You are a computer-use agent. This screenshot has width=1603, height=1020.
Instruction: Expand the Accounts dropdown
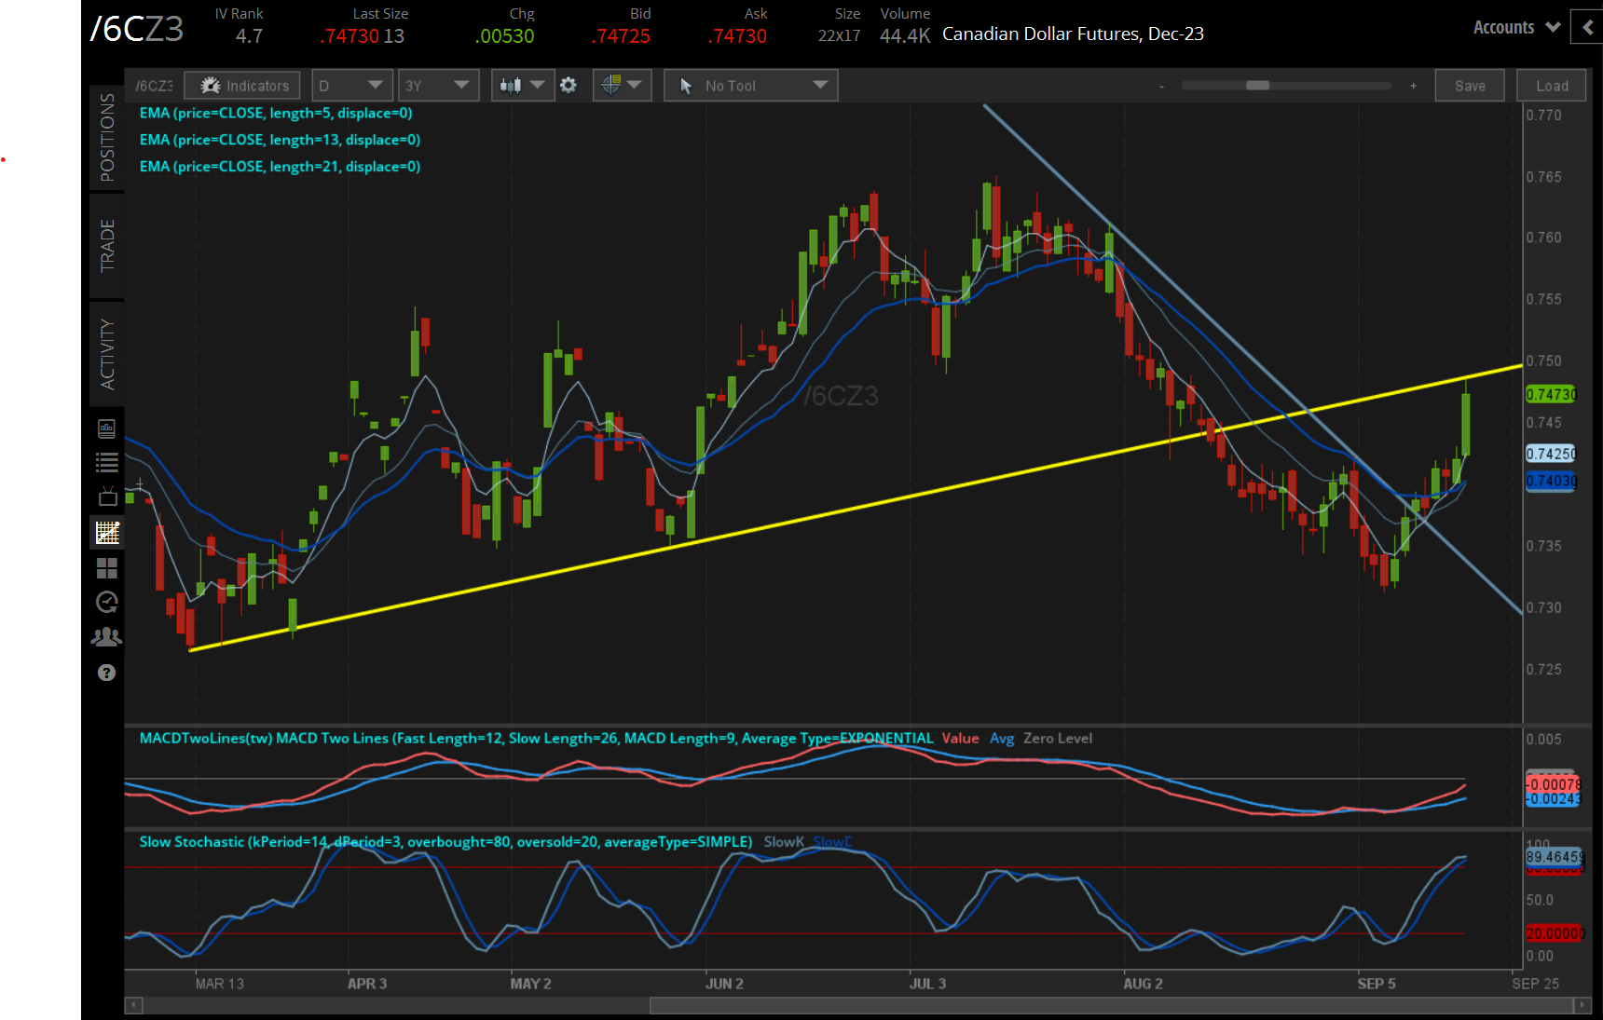1515,28
